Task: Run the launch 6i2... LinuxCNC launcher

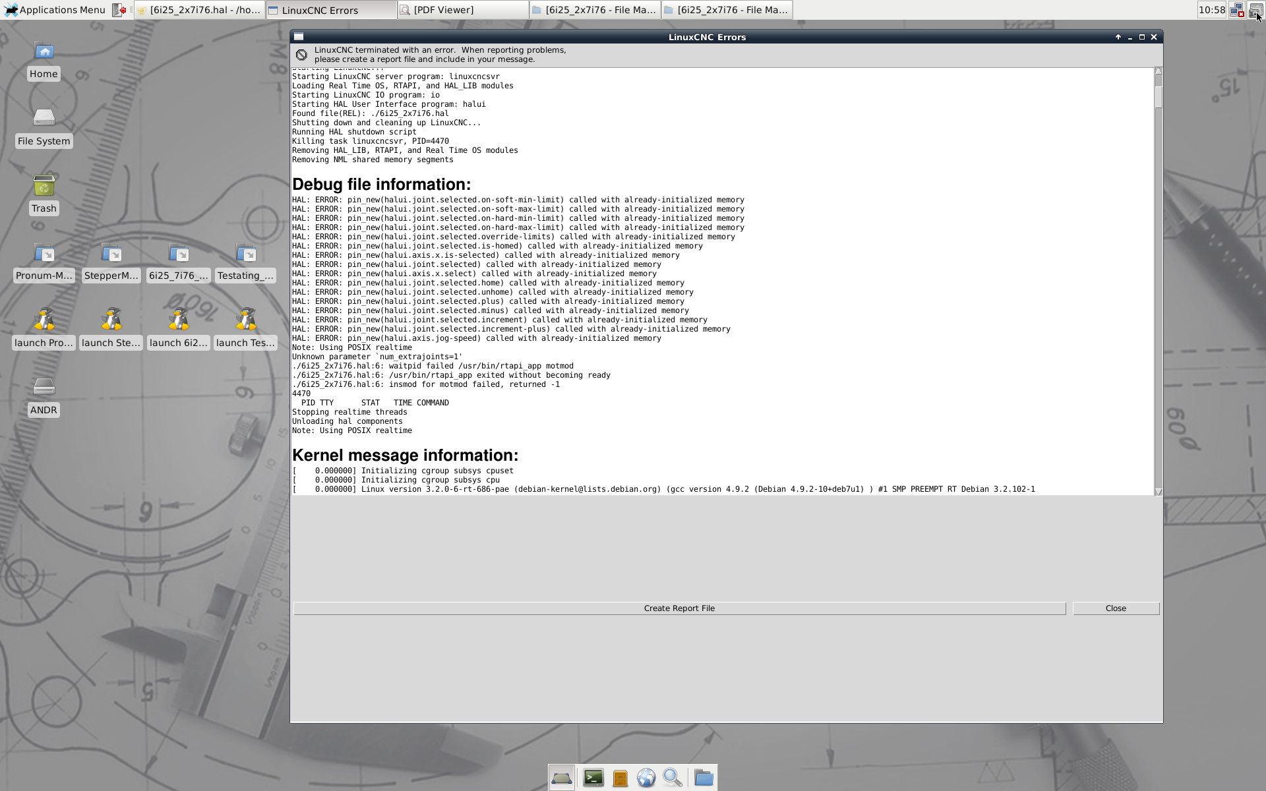Action: [x=178, y=320]
